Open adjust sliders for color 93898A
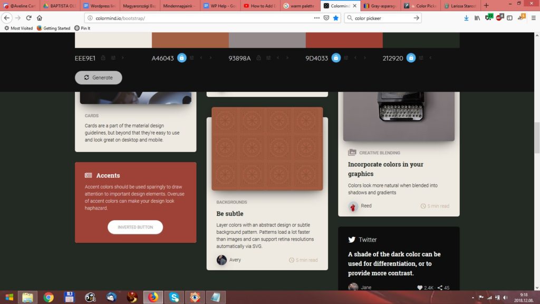This screenshot has height=304, width=540. 268,58
